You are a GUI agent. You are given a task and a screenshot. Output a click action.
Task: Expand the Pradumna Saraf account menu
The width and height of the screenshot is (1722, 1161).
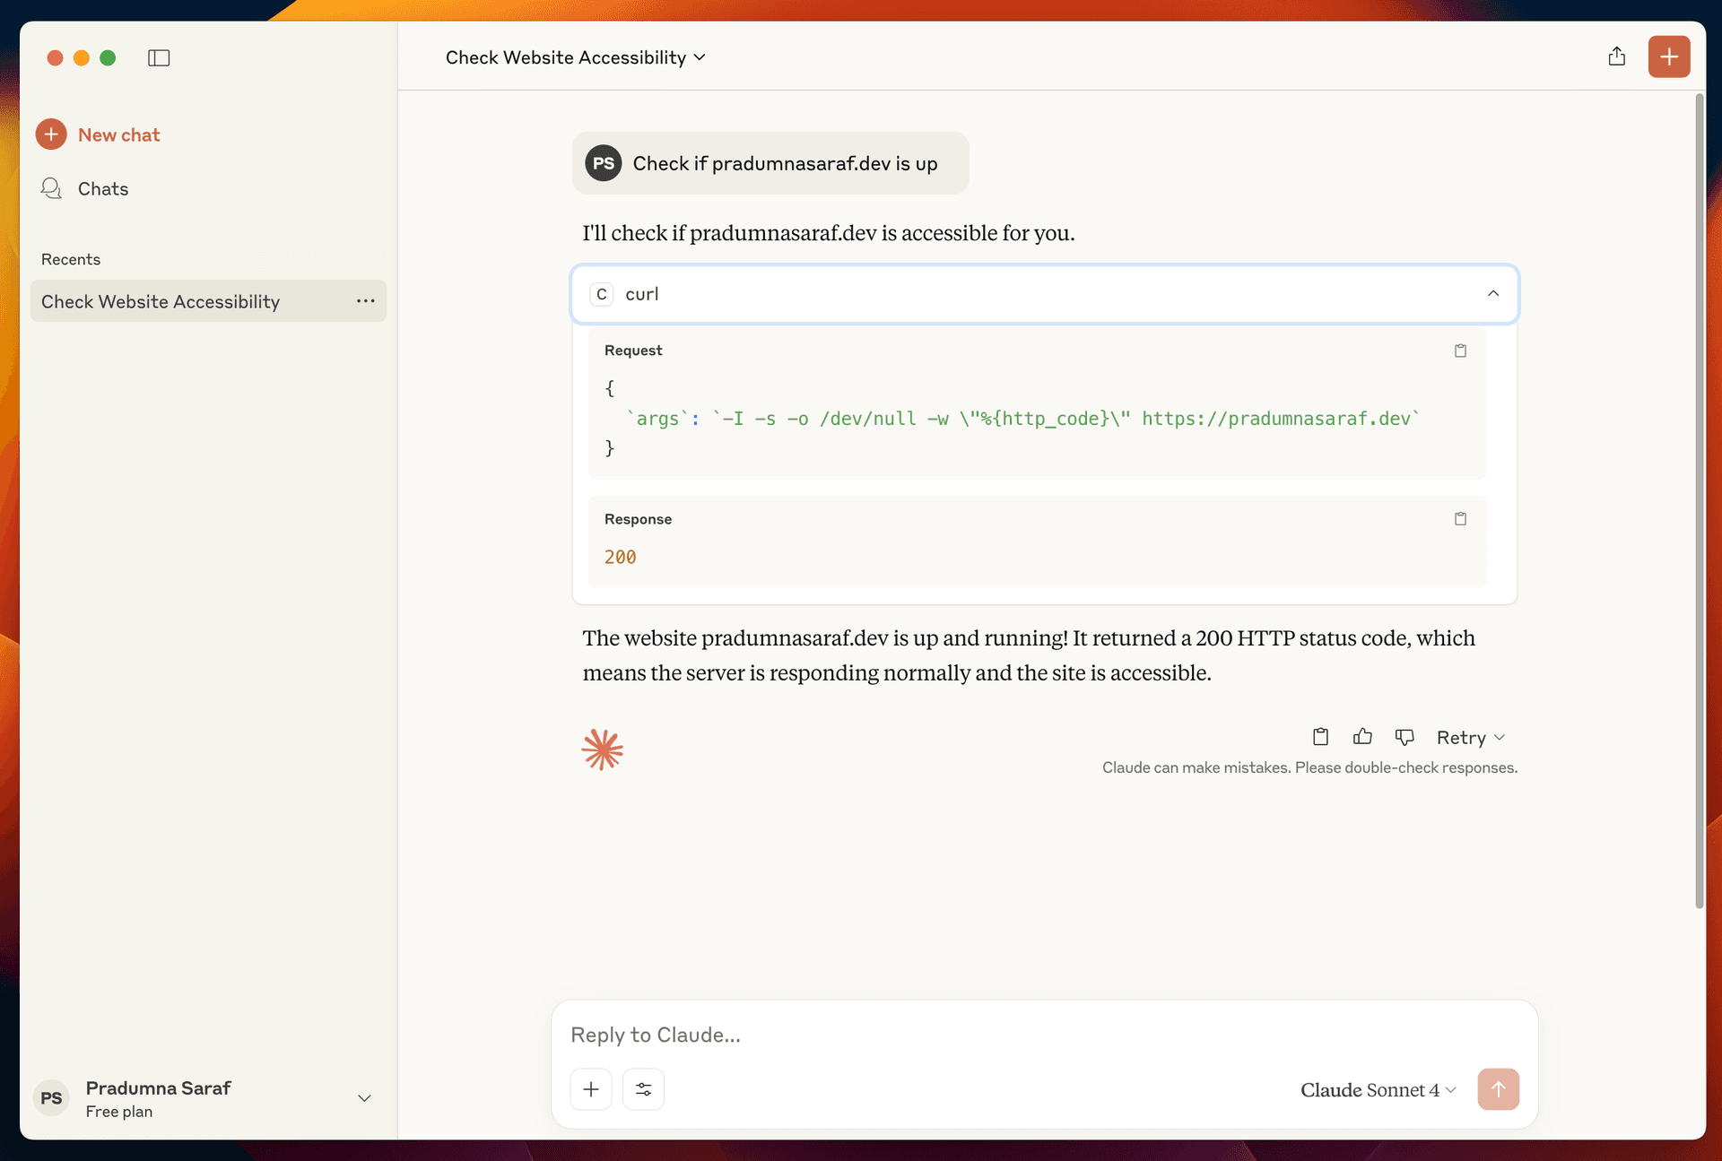click(364, 1098)
